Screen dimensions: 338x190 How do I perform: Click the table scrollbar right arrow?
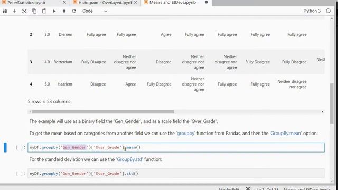322,112
